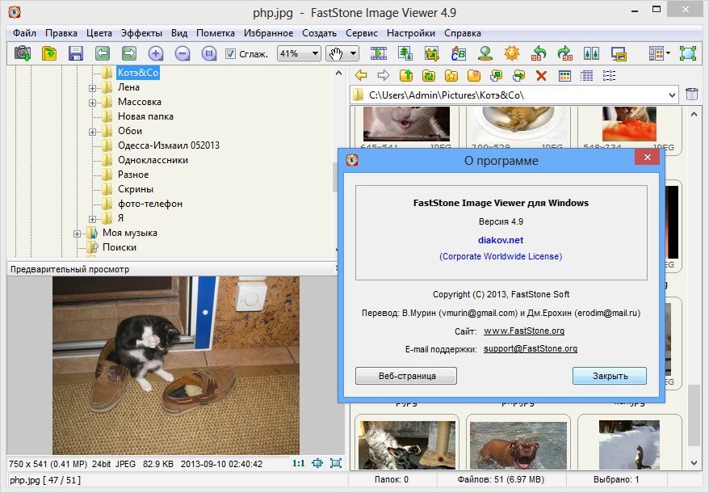The height and width of the screenshot is (493, 709).
Task: Click the Adjust Lighting sun icon
Action: [x=511, y=53]
